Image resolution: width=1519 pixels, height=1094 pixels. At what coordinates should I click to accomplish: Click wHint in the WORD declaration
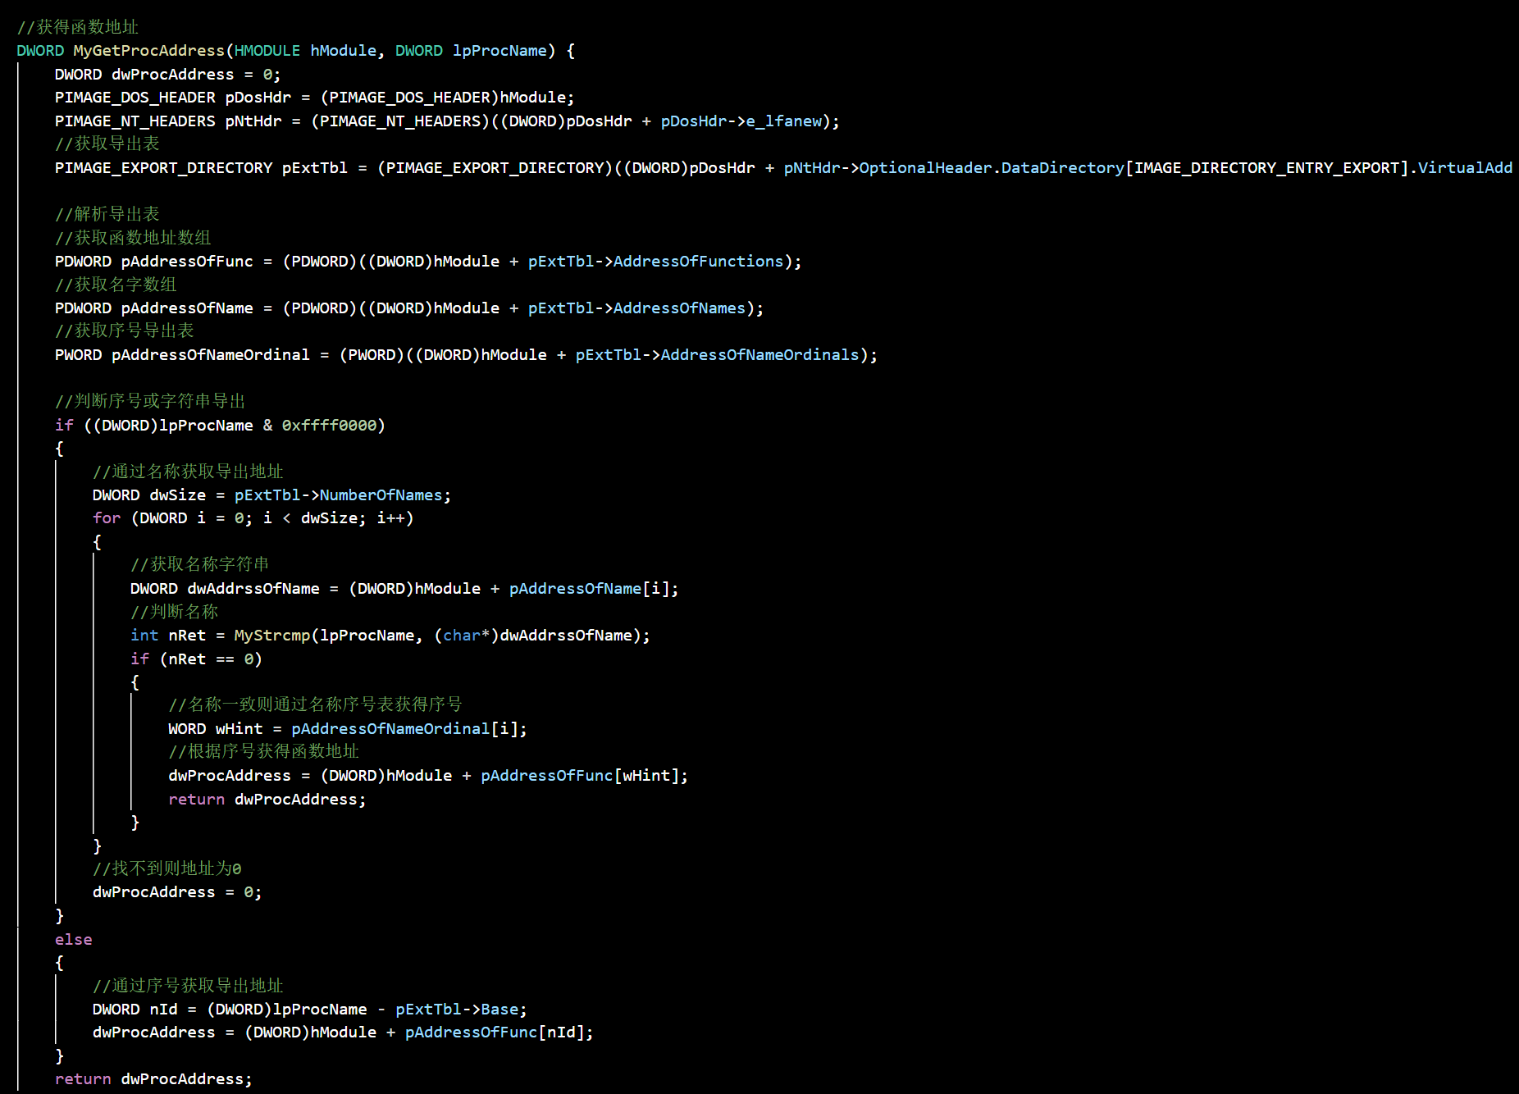(239, 729)
